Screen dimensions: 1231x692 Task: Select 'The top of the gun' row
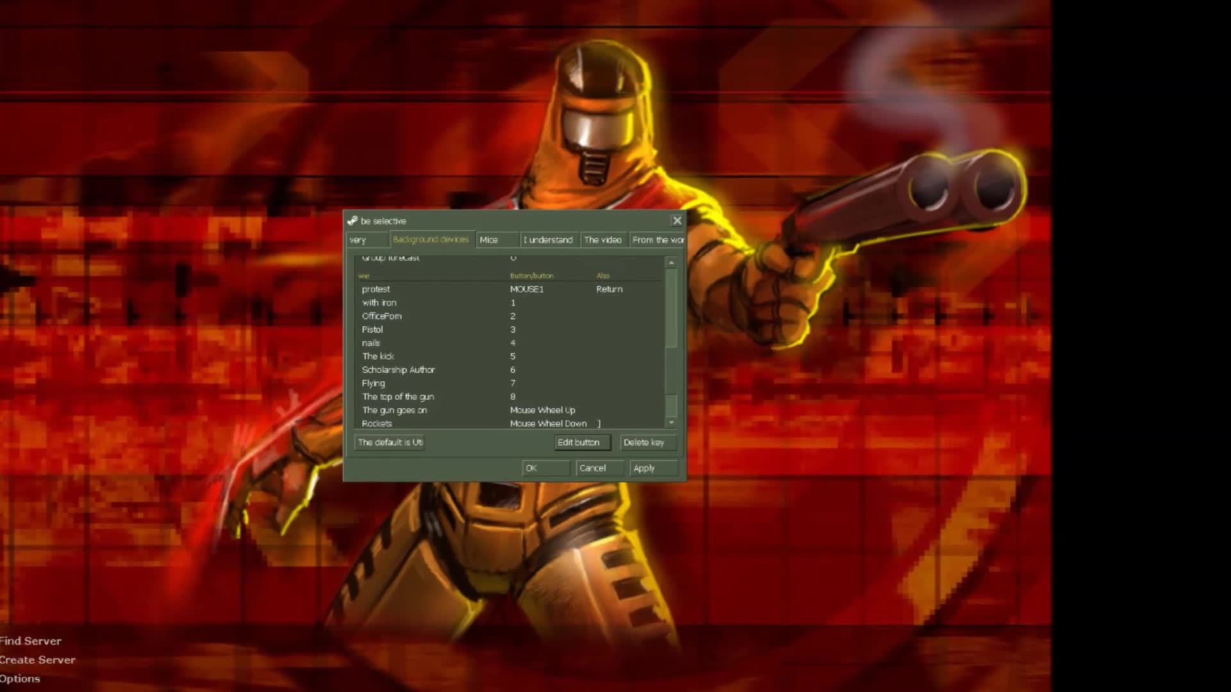coord(510,397)
